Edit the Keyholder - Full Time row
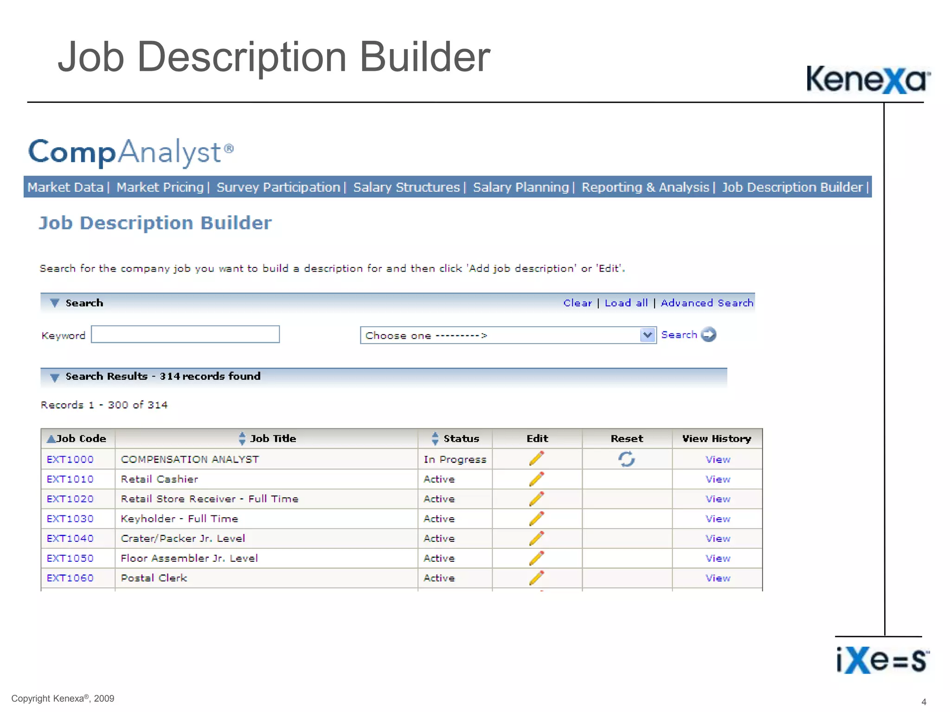Screen dimensions: 950x712 536,518
